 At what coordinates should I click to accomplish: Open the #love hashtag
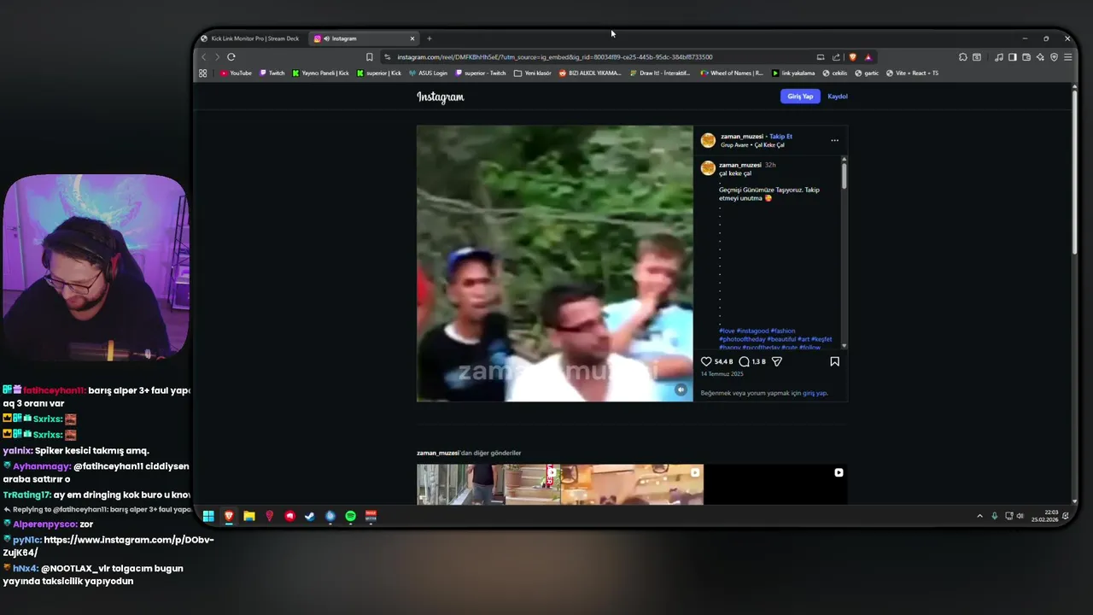pyautogui.click(x=727, y=331)
